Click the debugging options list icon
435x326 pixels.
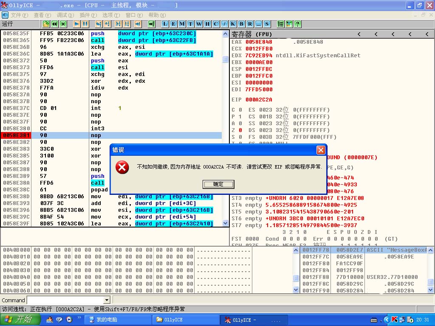281,24
